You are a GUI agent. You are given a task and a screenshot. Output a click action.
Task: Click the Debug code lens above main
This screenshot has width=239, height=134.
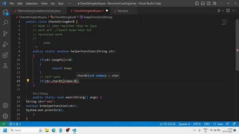tap(44, 93)
